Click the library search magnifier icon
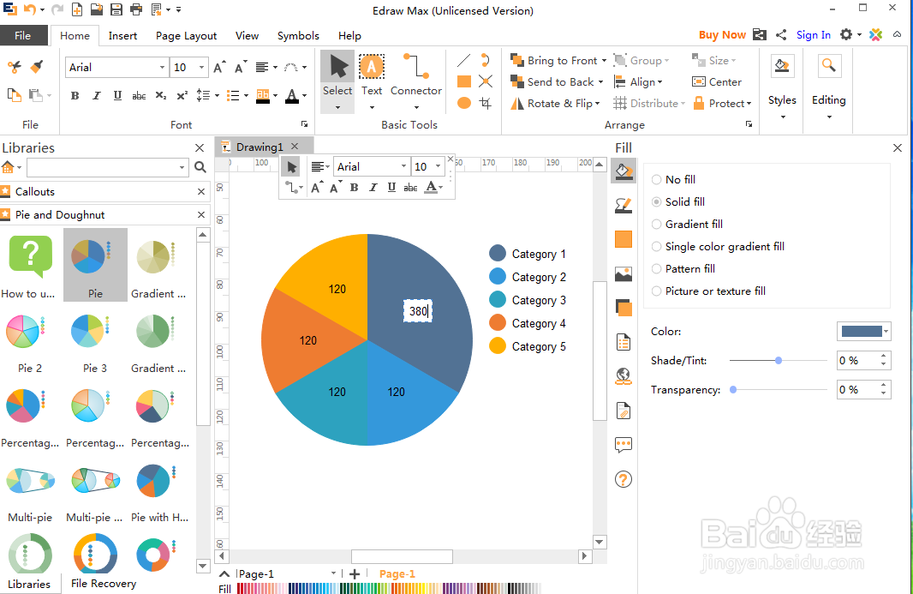The height and width of the screenshot is (594, 913). coord(200,167)
